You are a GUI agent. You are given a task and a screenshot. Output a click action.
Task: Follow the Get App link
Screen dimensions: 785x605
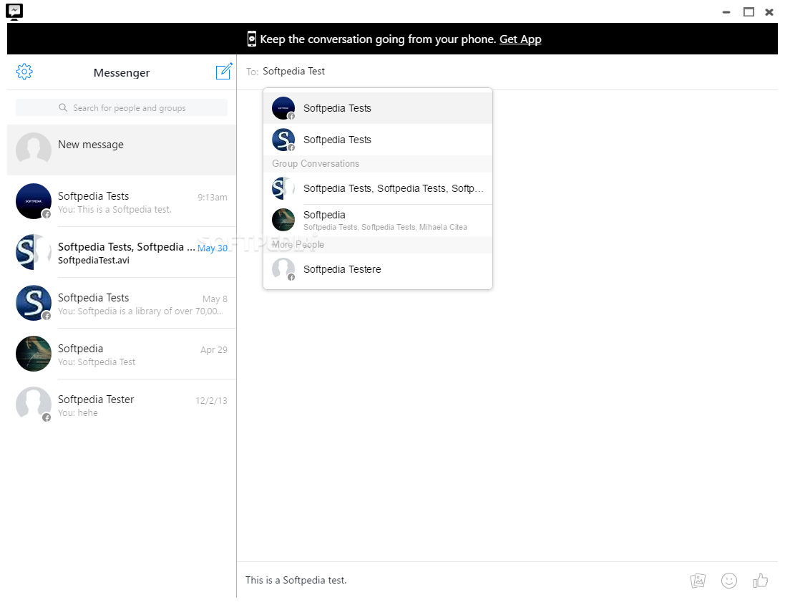coord(520,39)
